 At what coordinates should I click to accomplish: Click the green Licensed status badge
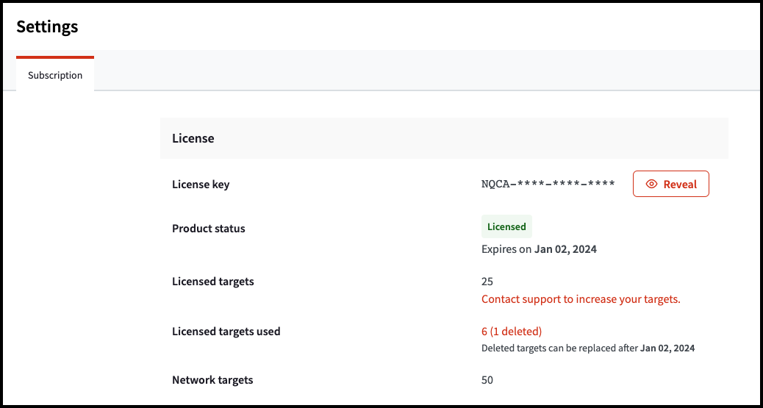coord(506,226)
